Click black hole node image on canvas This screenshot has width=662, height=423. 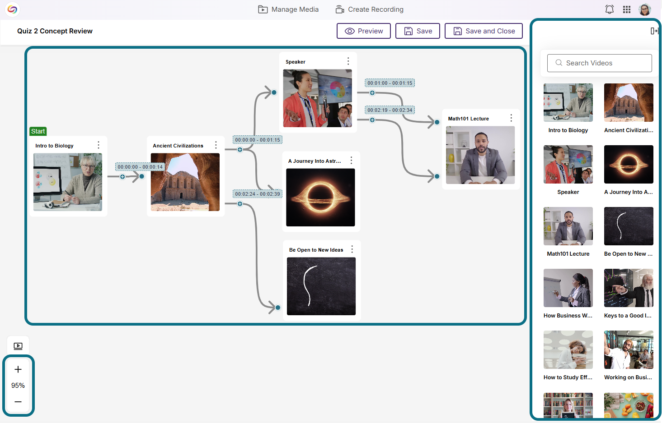(320, 198)
